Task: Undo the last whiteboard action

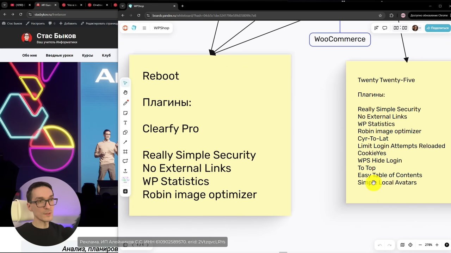Action: [x=380, y=245]
